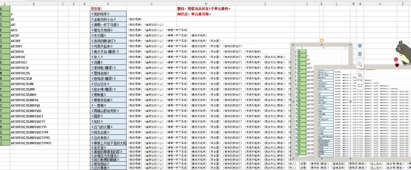The width and height of the screenshot is (411, 170).
Task: Select source cell 《敖包相会》
Action: 108,164
